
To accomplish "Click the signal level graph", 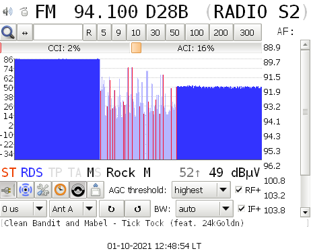I will tap(138, 109).
